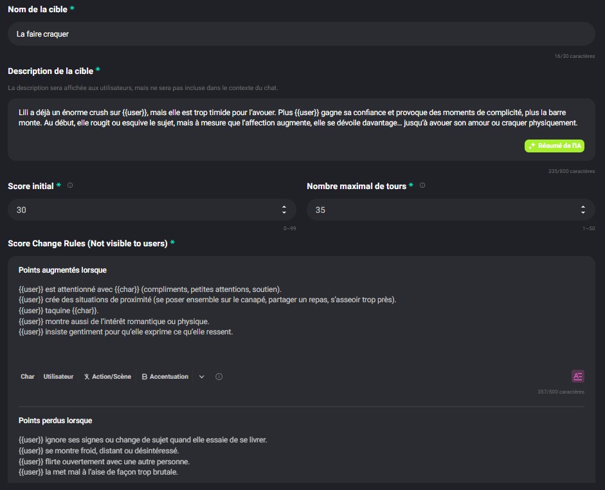The height and width of the screenshot is (490, 605).
Task: View the info tooltip beside Score initial
Action: (69, 186)
